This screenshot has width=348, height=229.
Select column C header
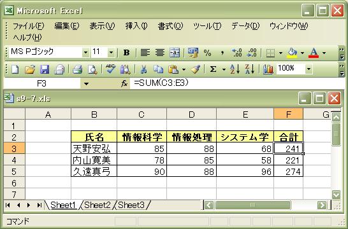coord(141,114)
